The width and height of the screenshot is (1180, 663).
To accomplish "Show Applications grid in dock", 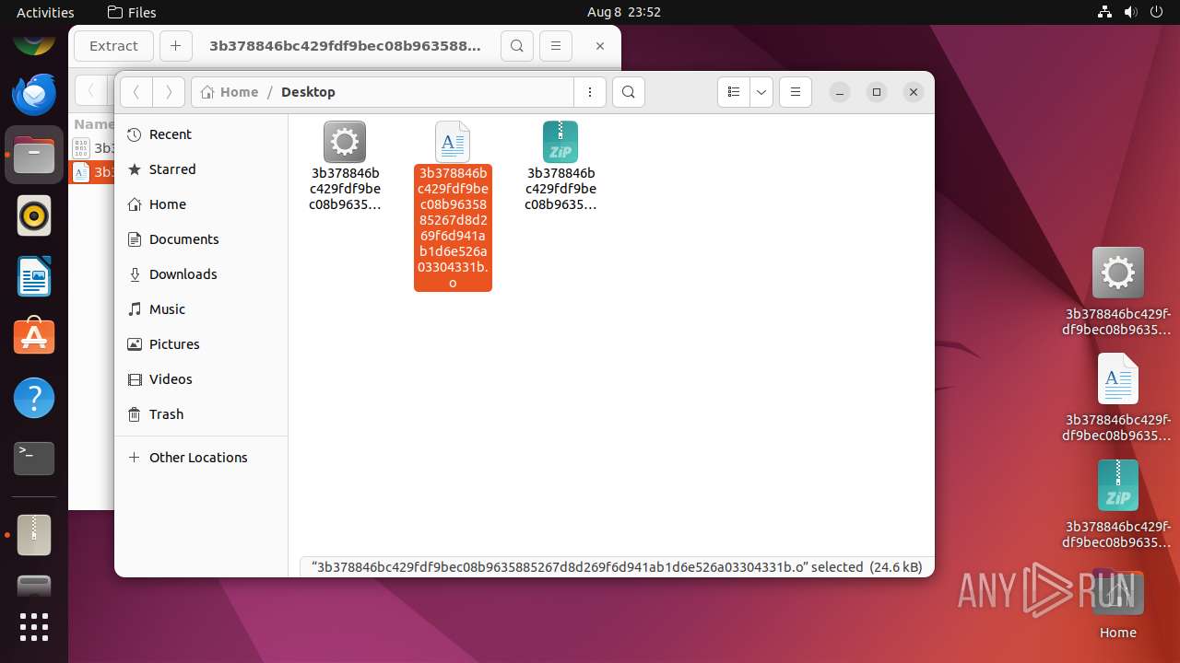I will coord(34,627).
